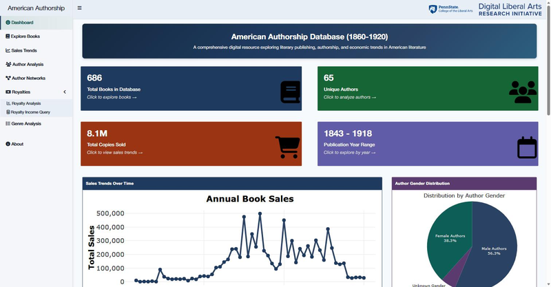This screenshot has width=551, height=287.
Task: Collapse the Royalties submenu chevron
Action: coord(65,92)
